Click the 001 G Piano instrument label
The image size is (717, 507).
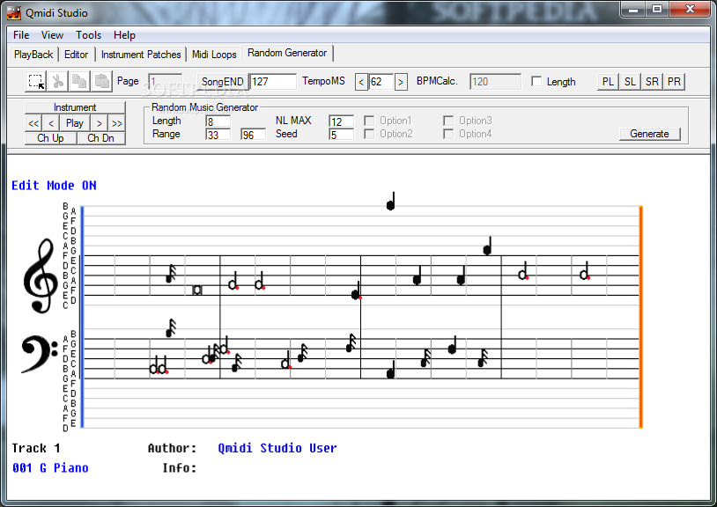coord(50,467)
